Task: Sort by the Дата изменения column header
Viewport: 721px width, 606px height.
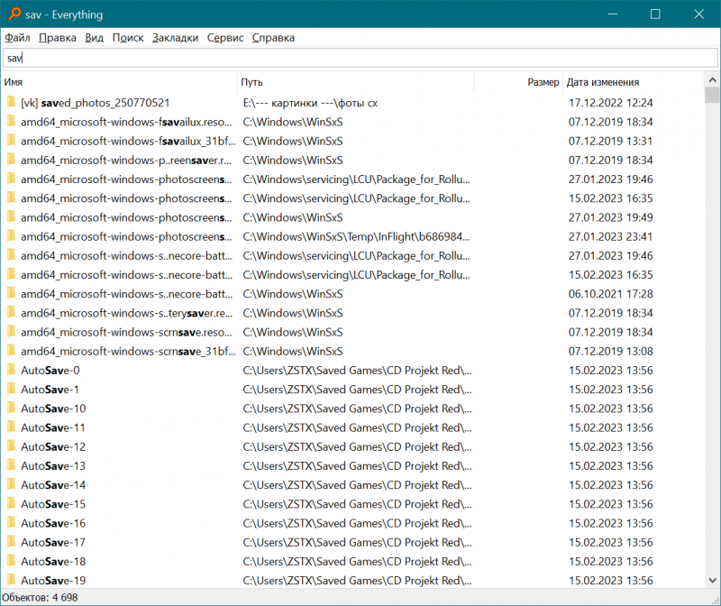Action: click(x=633, y=82)
